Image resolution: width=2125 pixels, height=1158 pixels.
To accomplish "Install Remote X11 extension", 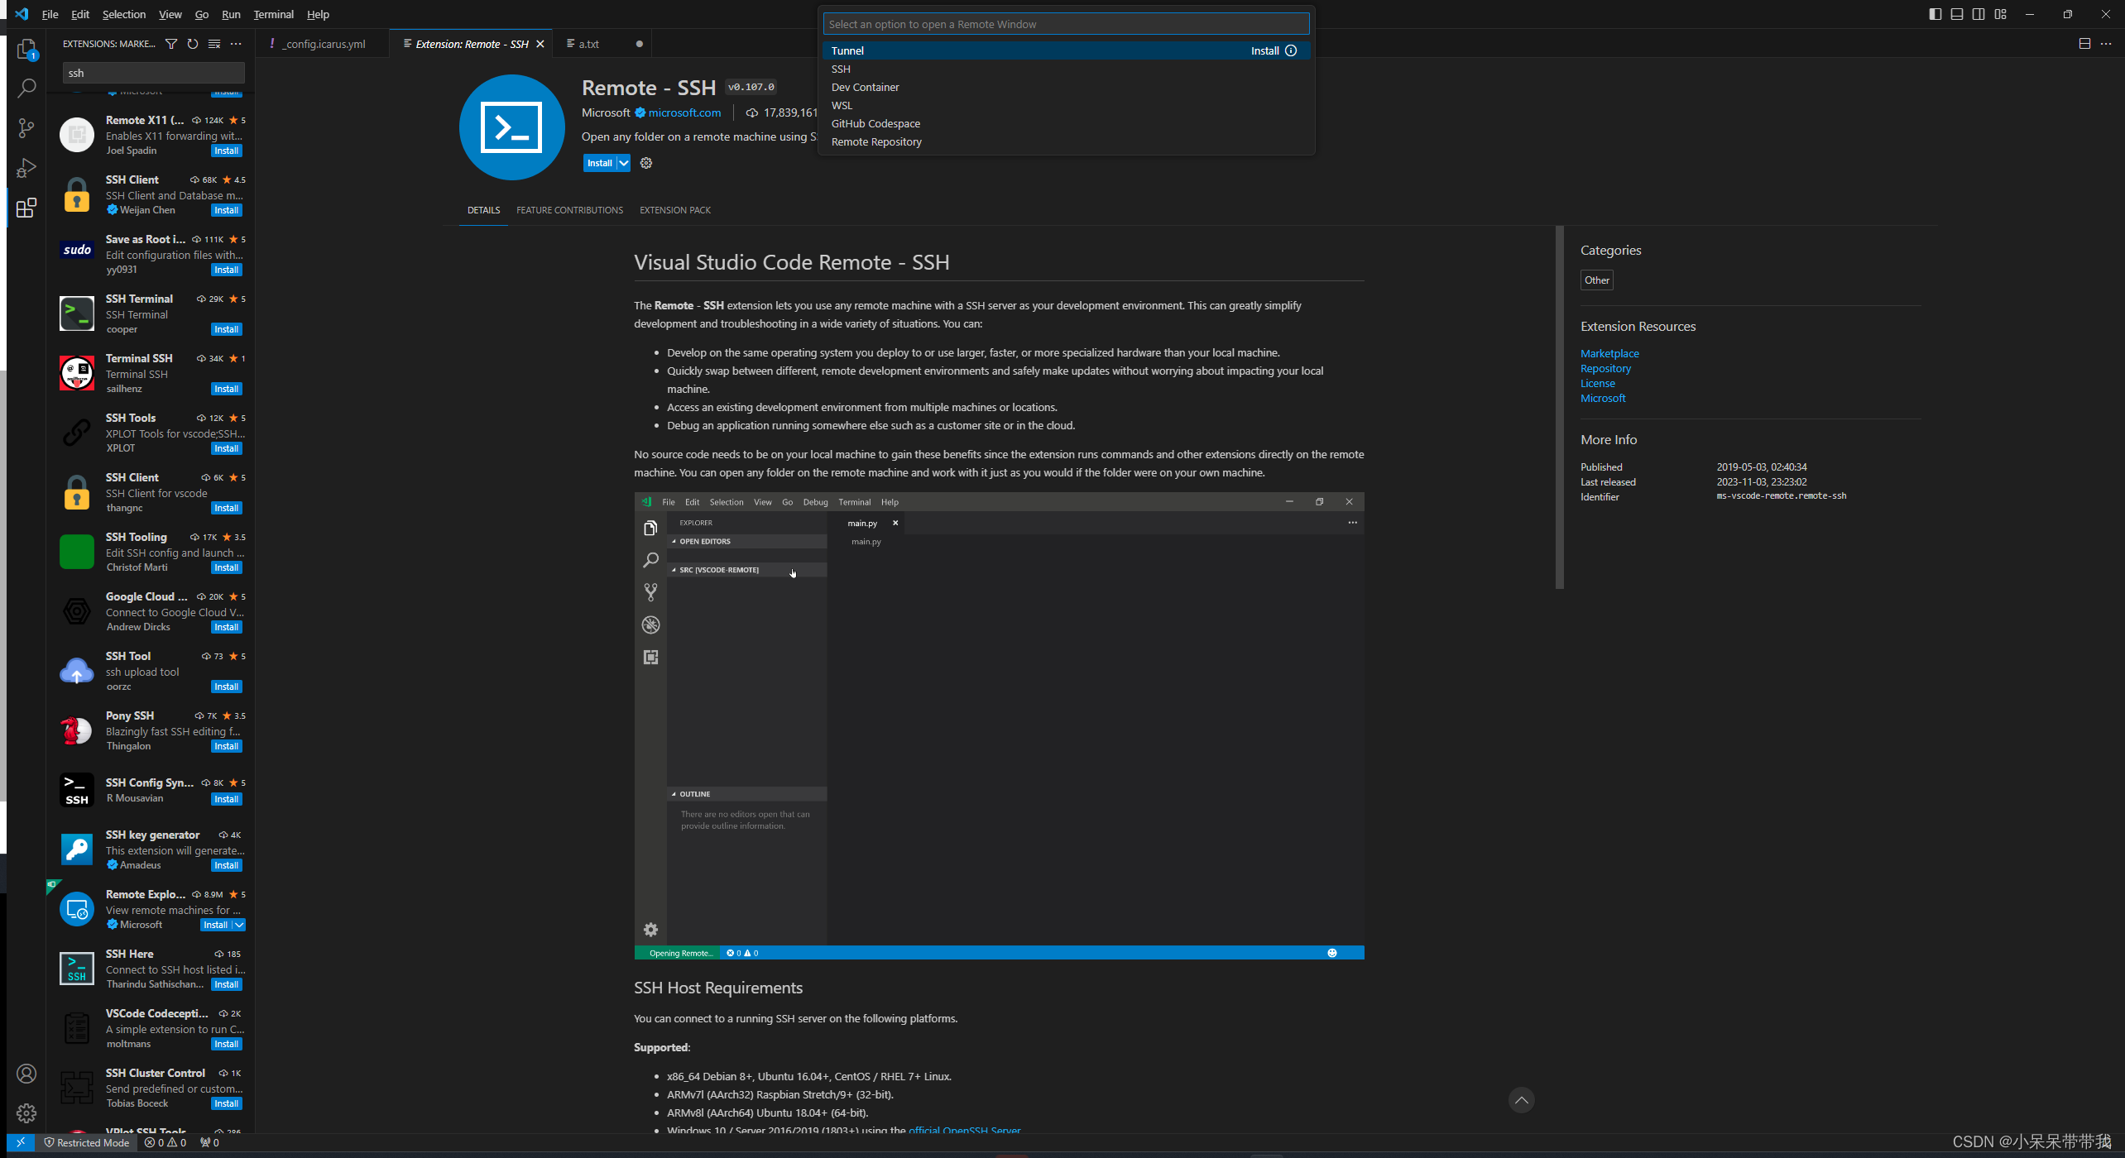I will point(227,151).
